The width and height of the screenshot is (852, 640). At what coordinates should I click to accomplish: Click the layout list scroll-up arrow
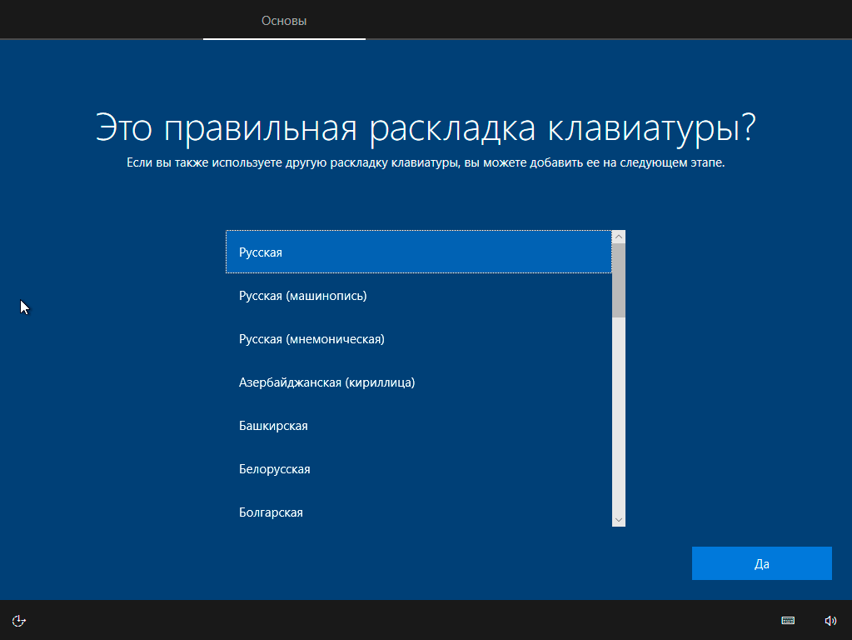[x=618, y=237]
